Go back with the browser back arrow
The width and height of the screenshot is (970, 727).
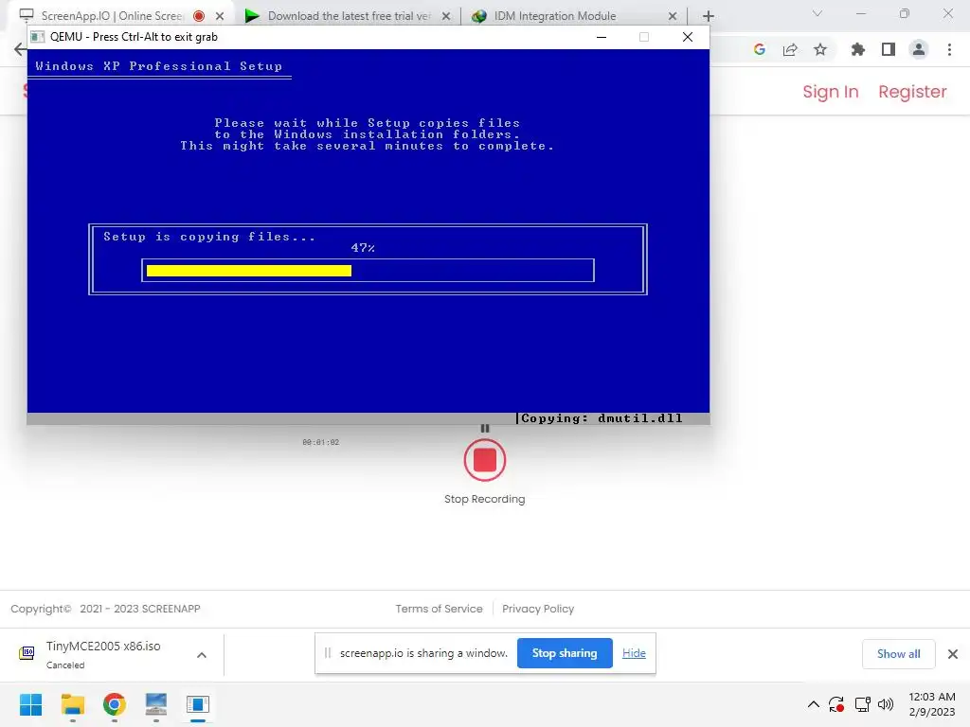pos(20,49)
